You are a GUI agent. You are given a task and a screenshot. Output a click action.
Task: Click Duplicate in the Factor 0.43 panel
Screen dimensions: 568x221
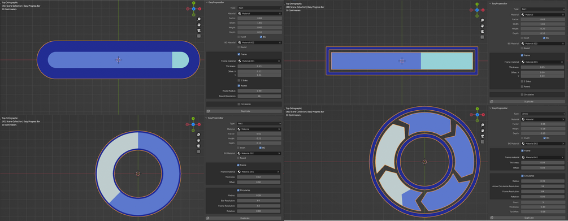click(528, 102)
